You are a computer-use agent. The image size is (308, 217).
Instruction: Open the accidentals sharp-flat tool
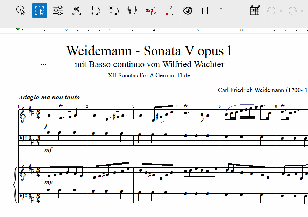click(x=132, y=10)
